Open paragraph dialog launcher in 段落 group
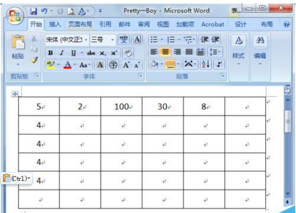 222,75
